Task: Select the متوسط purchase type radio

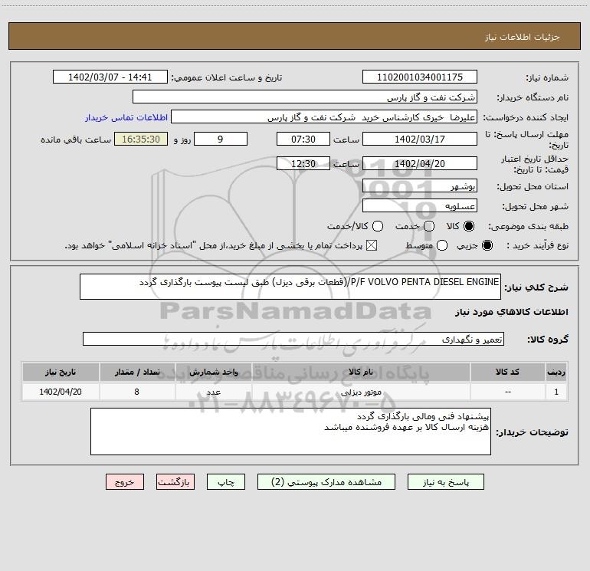Action: (442, 245)
